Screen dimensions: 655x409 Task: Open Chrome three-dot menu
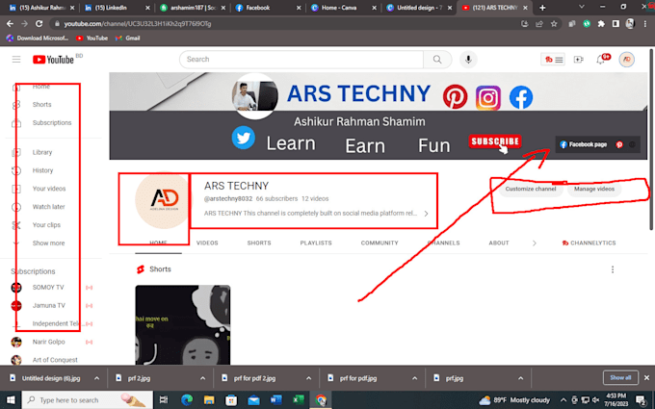pos(645,24)
